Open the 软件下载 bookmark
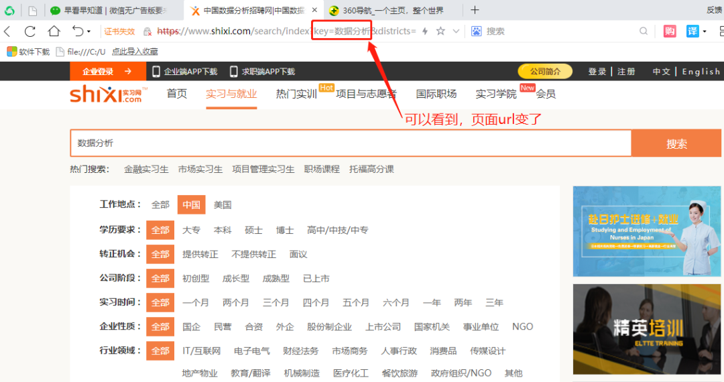Image resolution: width=724 pixels, height=382 pixels. (x=28, y=52)
